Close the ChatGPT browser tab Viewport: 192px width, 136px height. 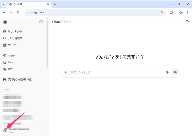click(x=48, y=4)
